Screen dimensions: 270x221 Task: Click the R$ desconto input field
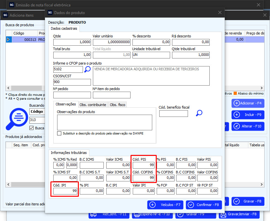191,42
